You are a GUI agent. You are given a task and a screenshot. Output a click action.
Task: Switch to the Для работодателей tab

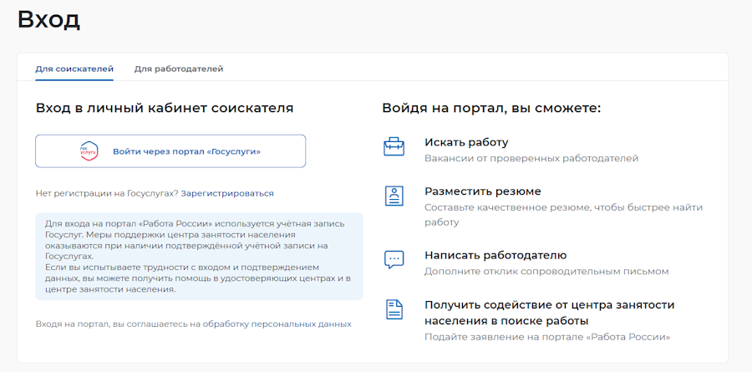179,69
